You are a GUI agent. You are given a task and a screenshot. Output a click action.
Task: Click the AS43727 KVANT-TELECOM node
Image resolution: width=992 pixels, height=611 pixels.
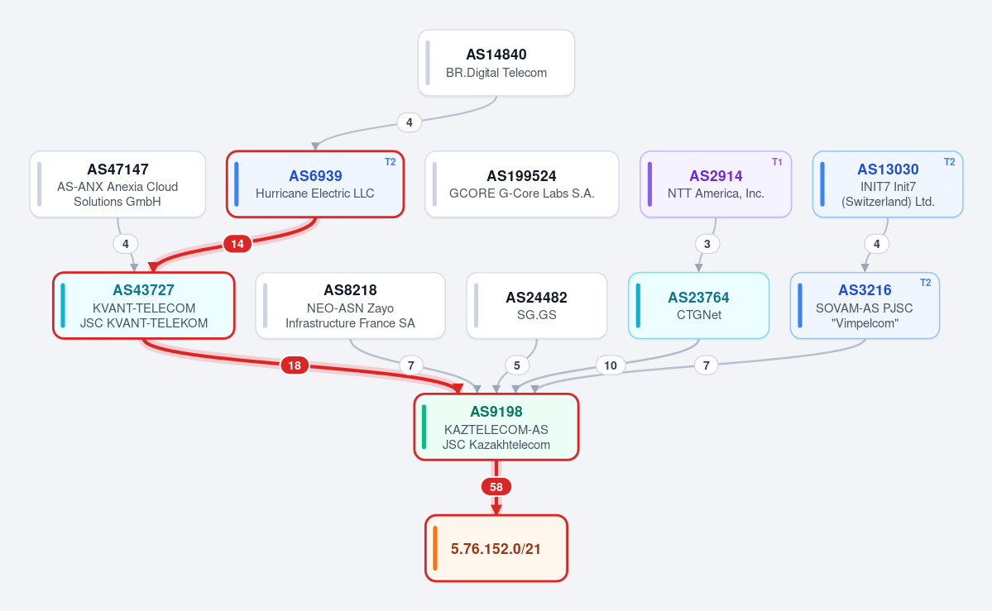(144, 306)
